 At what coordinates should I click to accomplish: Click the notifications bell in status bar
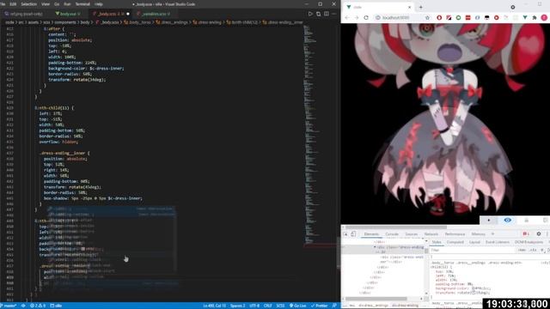[x=334, y=306]
